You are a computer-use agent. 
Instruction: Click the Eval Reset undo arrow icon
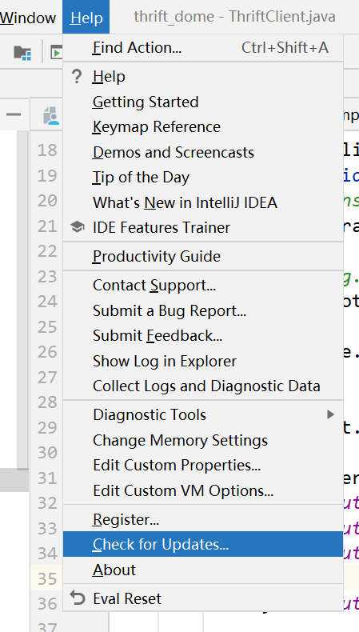point(77,598)
